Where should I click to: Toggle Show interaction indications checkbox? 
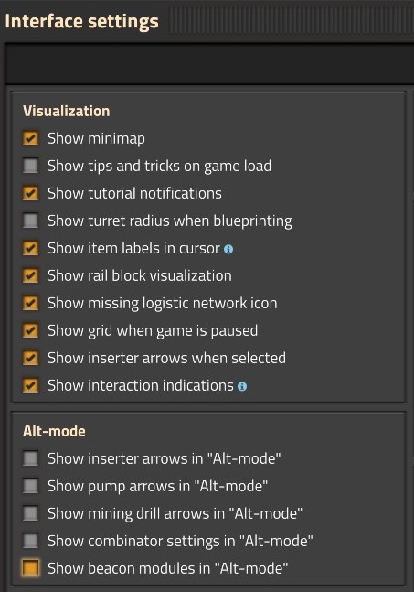[x=30, y=385]
